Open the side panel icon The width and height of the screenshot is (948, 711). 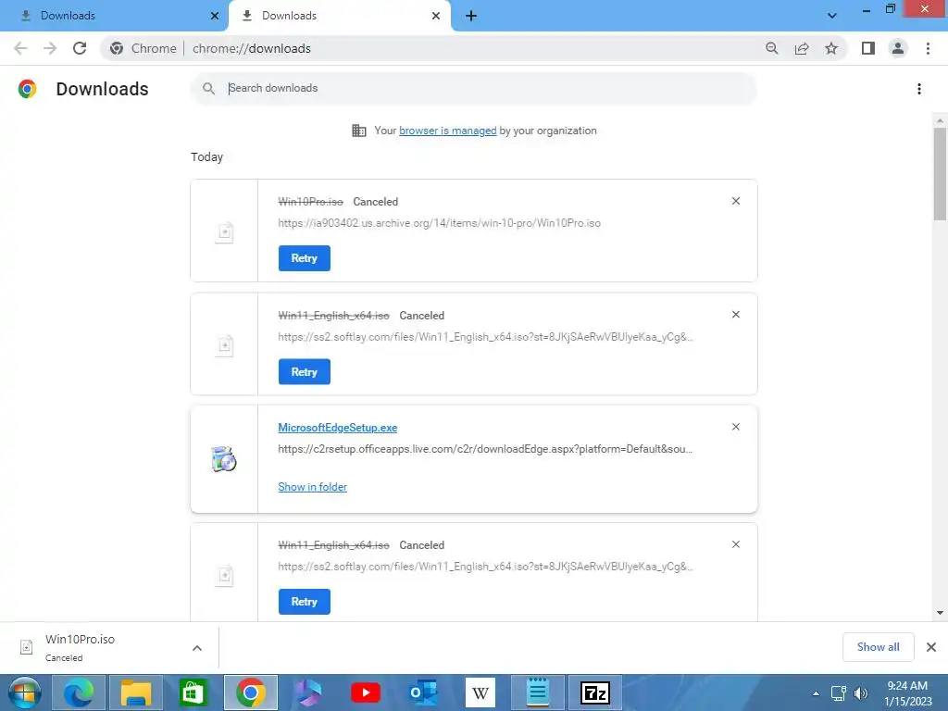868,48
